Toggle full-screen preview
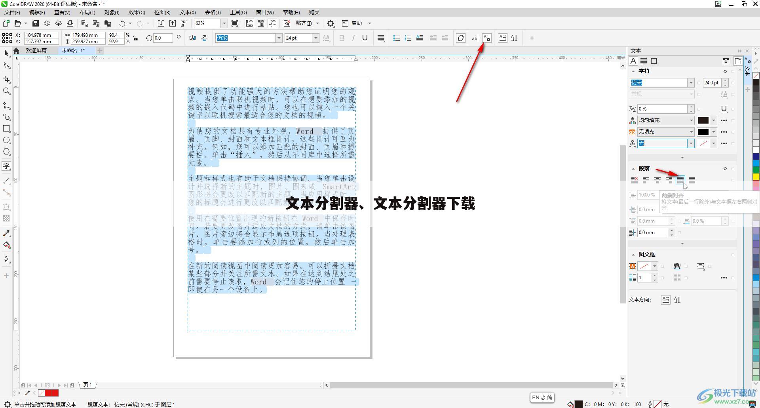This screenshot has height=408, width=760. 235,23
